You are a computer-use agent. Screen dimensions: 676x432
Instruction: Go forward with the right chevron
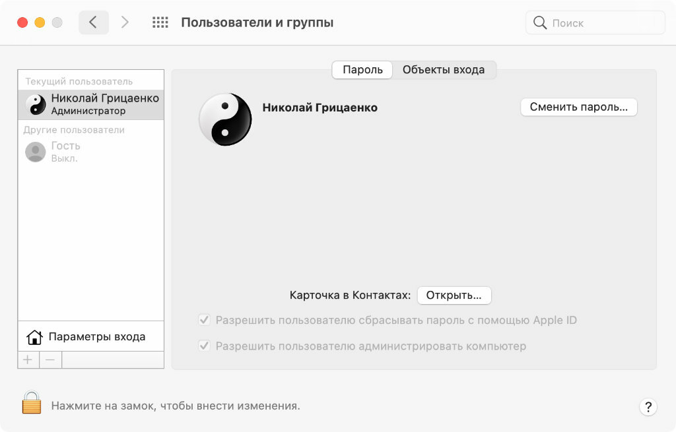[x=125, y=22]
